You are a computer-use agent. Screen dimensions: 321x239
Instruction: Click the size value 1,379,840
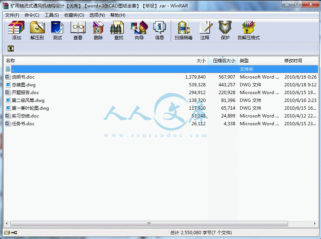195,77
